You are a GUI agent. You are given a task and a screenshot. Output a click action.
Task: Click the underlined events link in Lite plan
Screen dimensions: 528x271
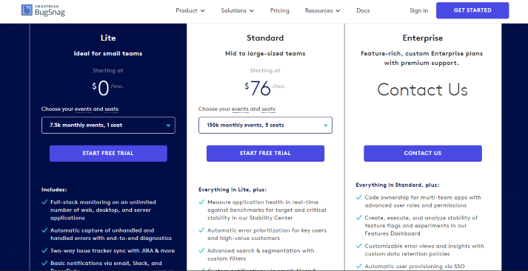tap(83, 109)
